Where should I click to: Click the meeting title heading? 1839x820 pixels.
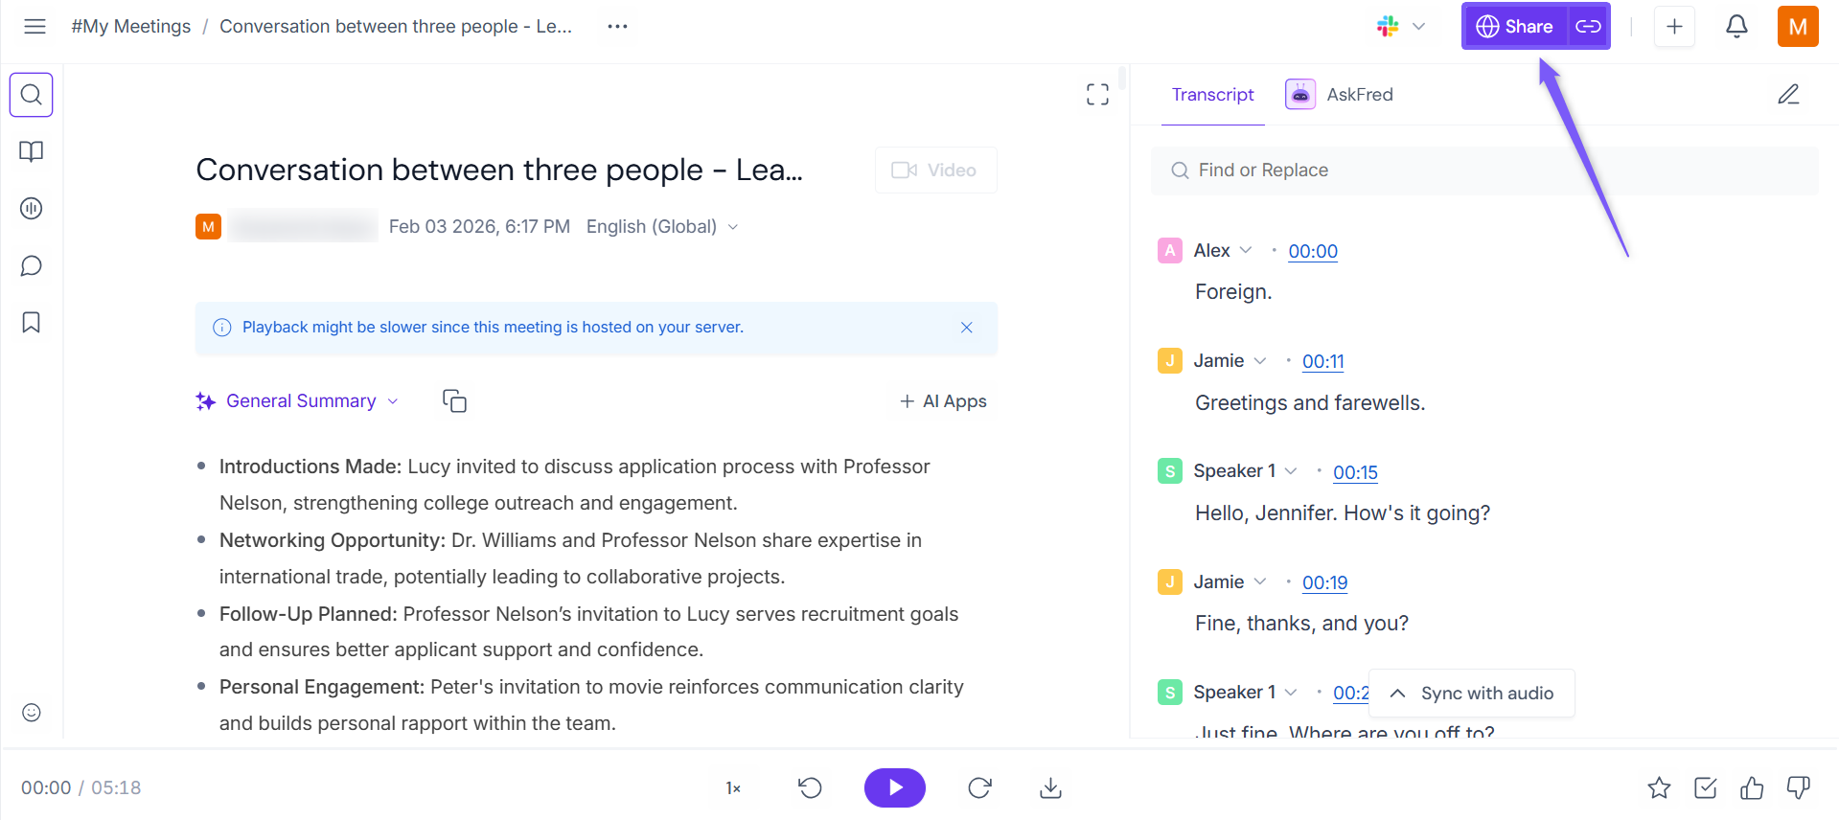[x=499, y=170]
